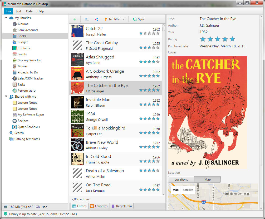This screenshot has height=219, width=265.
Task: Open the СуперАльбомы library icon
Action: click(x=15, y=127)
